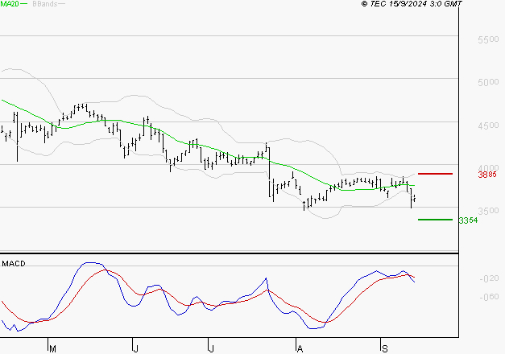505x354 pixels.
Task: Click the TEC copyright timestamp text
Action: [412, 4]
